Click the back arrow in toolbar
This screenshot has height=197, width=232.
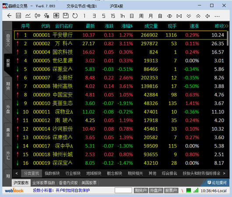pos(9,16)
